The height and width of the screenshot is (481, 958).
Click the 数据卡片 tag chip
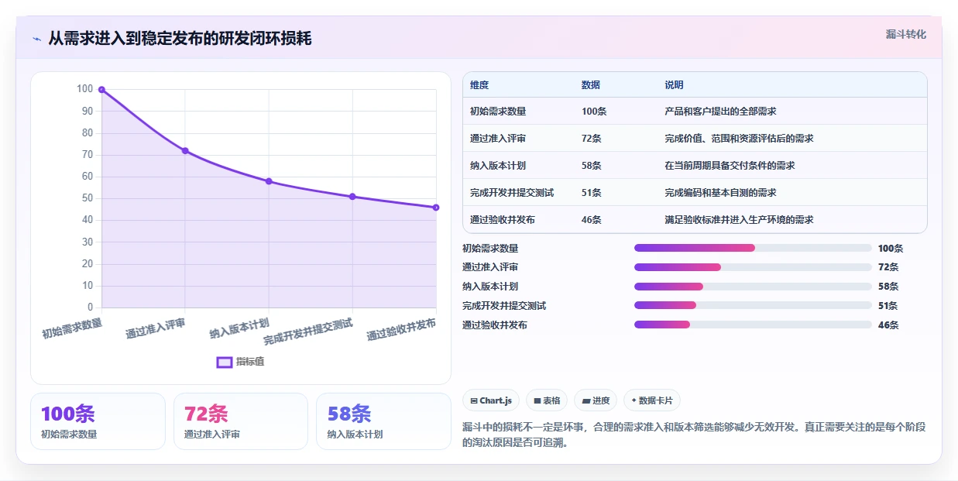pyautogui.click(x=652, y=400)
